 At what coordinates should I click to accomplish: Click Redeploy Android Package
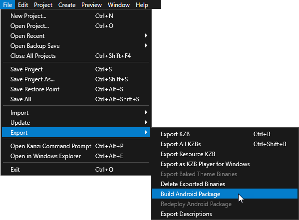(x=225, y=204)
